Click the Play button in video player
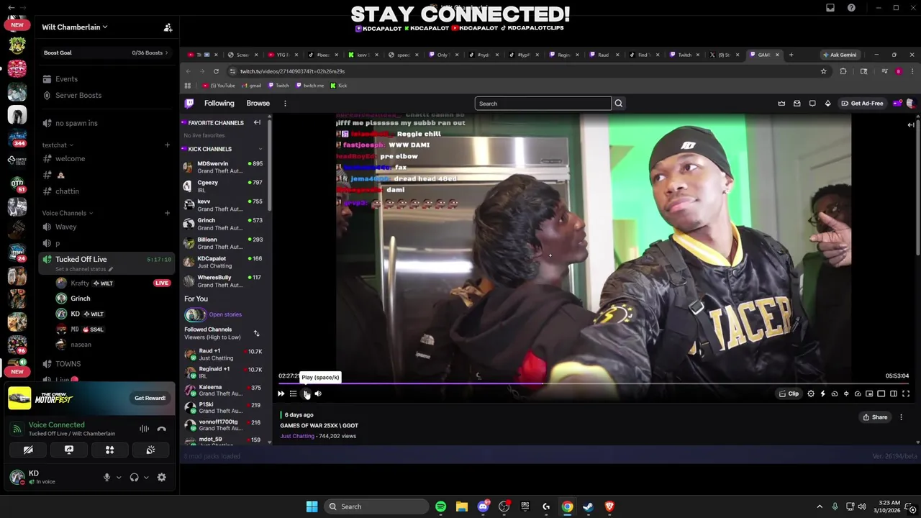This screenshot has height=518, width=921. coord(307,394)
